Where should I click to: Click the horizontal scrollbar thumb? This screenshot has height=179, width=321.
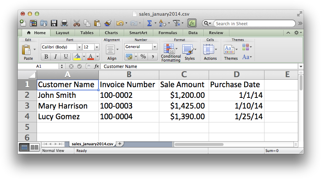click(x=199, y=144)
